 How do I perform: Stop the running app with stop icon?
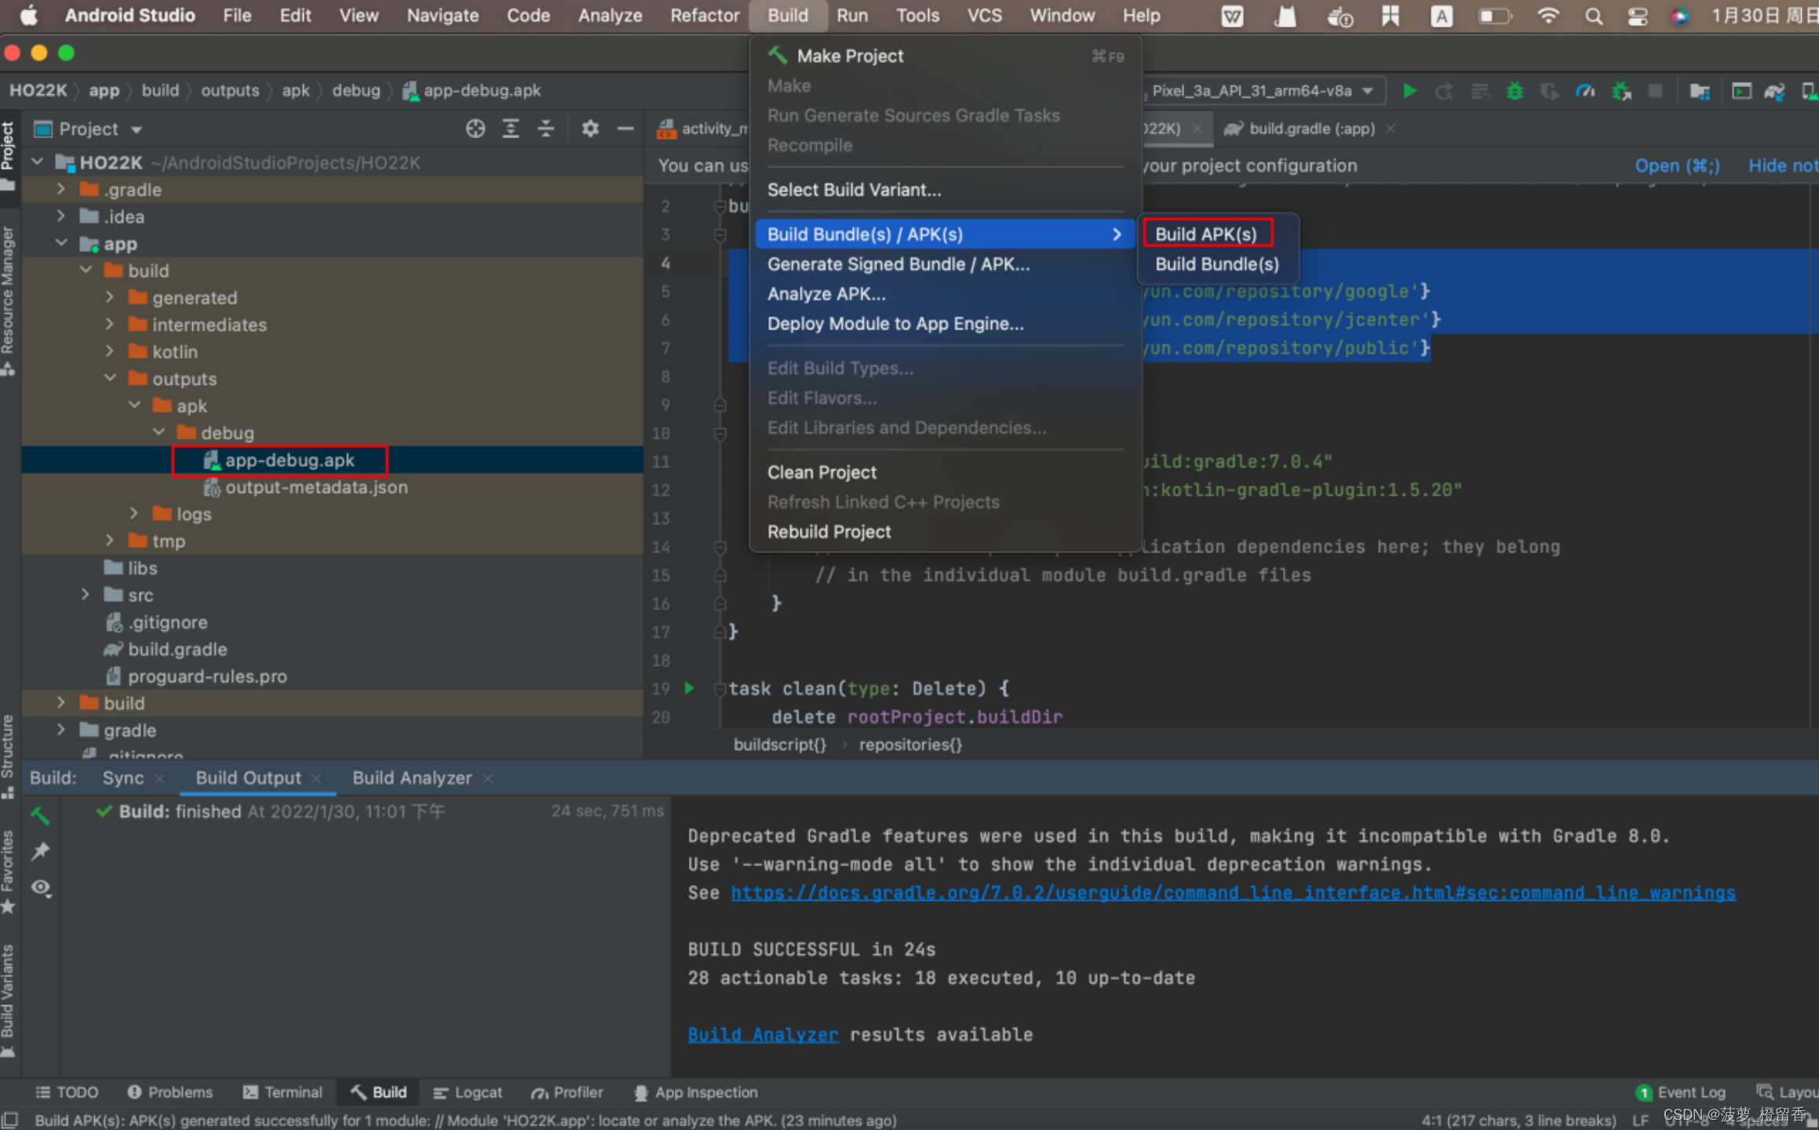[x=1655, y=91]
